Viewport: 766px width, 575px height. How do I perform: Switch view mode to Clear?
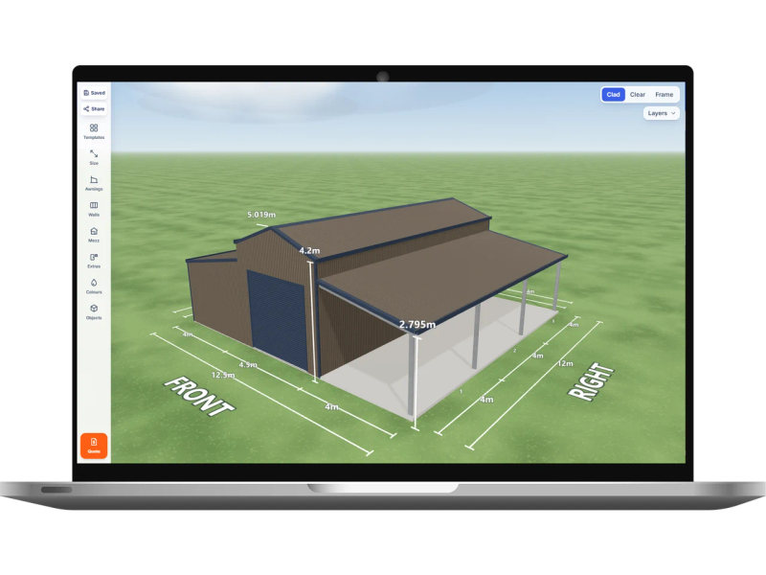[x=637, y=94]
